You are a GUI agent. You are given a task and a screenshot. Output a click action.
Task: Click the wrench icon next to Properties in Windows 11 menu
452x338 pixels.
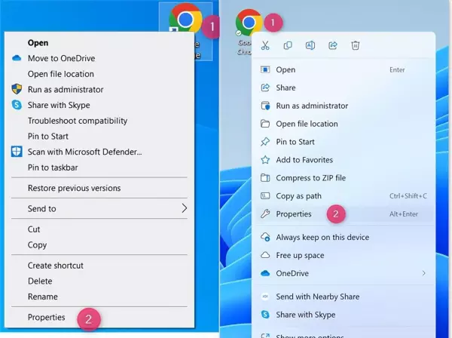pos(265,214)
